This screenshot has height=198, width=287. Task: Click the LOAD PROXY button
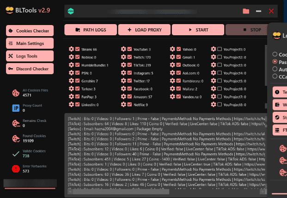[144, 30]
